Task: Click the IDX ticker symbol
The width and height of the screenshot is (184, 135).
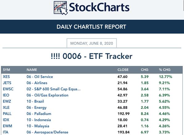Action: 6,120
